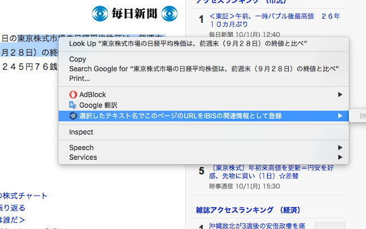Select Copy from the context menu

[x=204, y=60]
